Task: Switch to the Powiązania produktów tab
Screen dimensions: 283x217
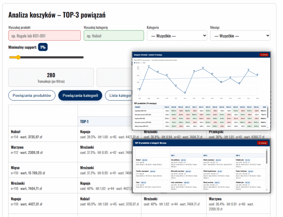Action: tap(32, 95)
